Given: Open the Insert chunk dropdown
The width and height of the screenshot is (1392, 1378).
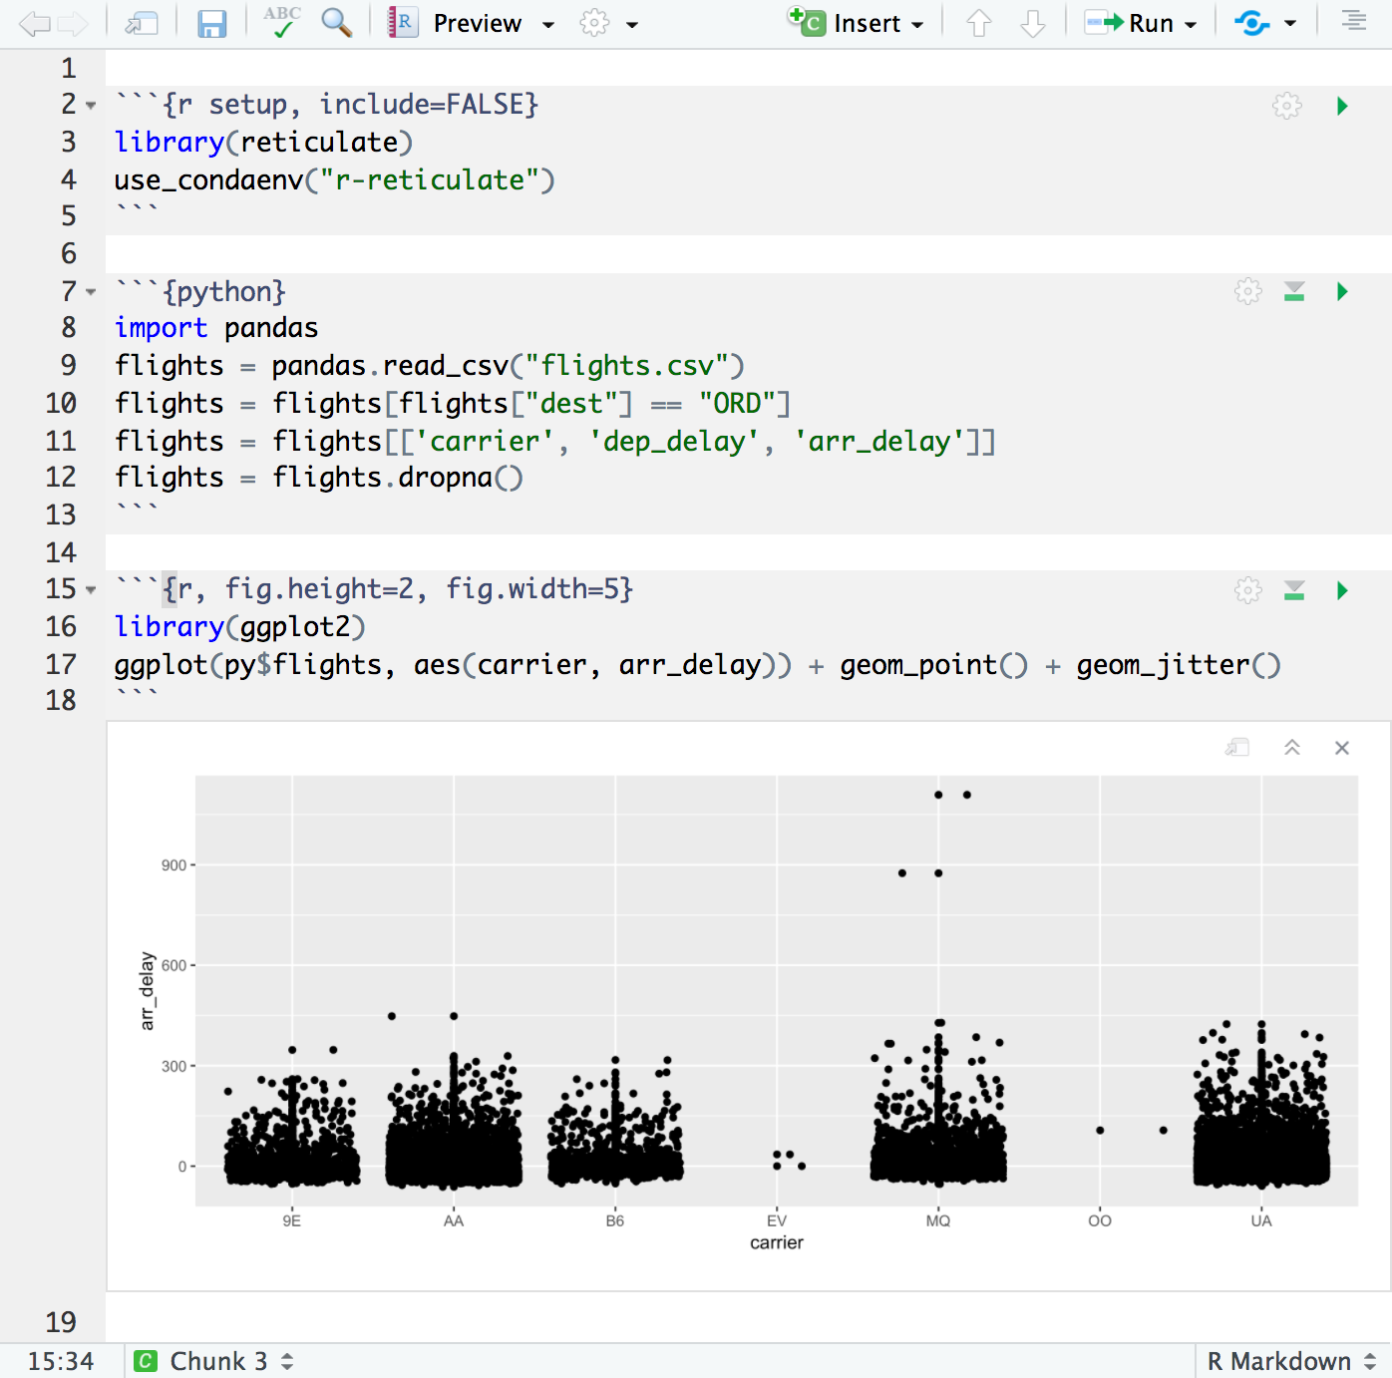Looking at the screenshot, I should point(917,24).
